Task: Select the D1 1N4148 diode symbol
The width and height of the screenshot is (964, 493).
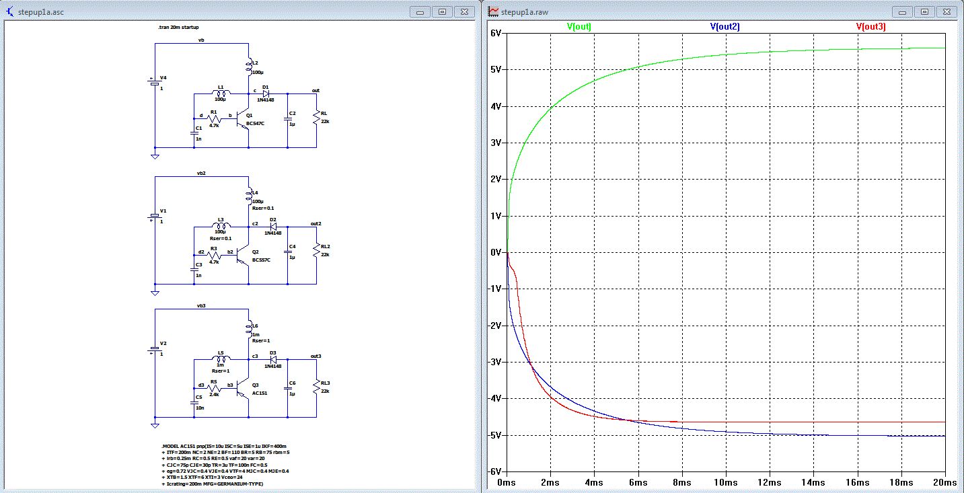Action: click(x=266, y=93)
